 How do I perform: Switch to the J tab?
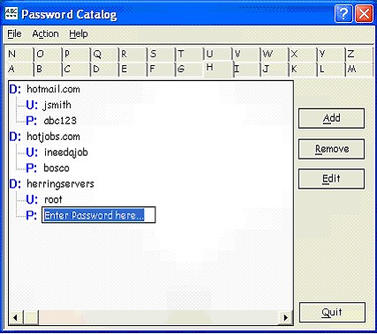coord(274,70)
